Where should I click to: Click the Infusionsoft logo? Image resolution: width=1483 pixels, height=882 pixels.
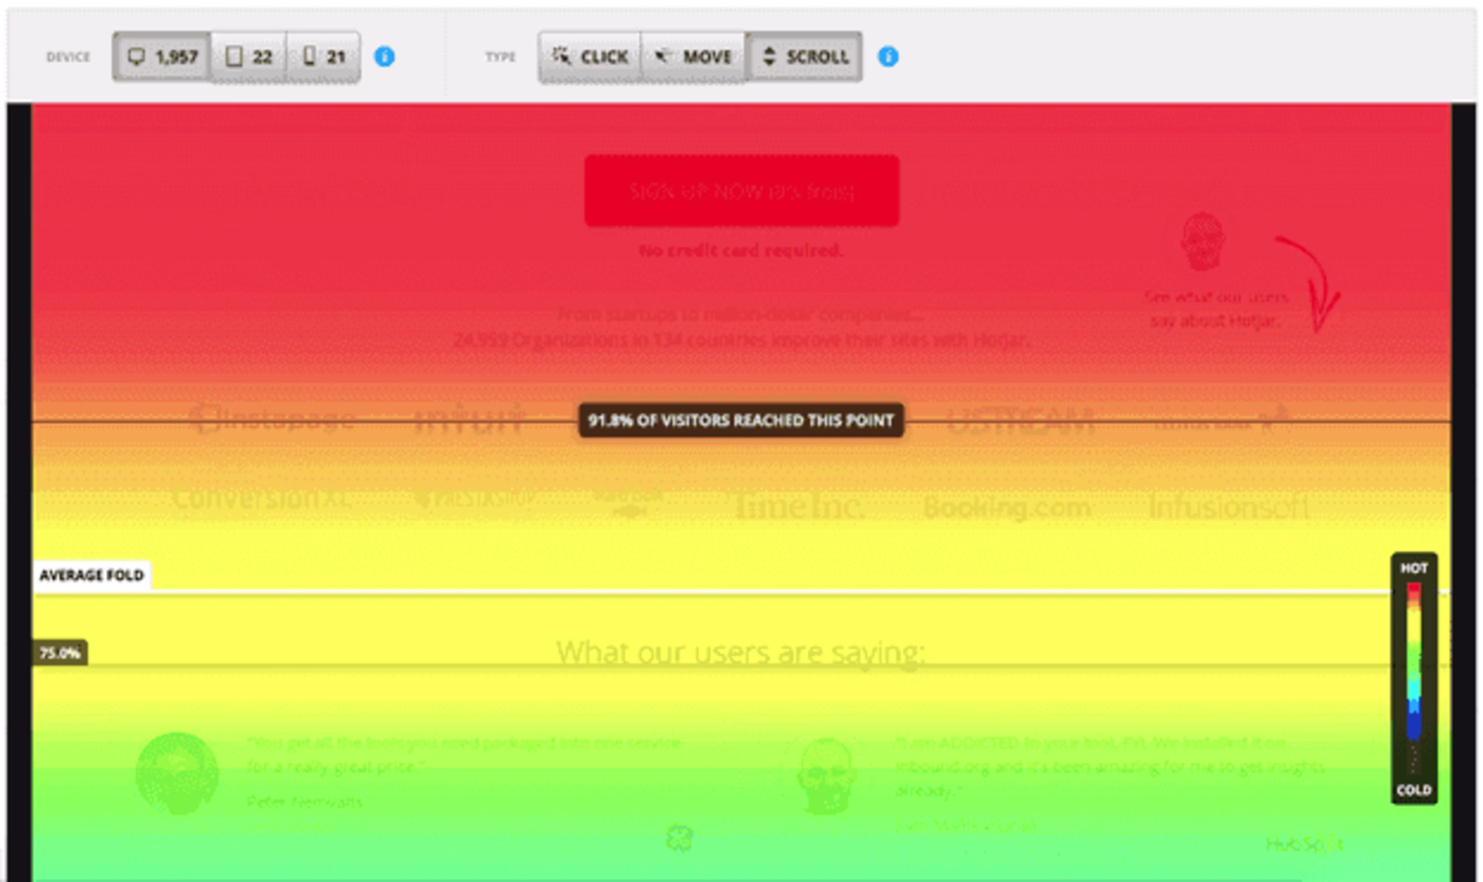tap(1228, 507)
